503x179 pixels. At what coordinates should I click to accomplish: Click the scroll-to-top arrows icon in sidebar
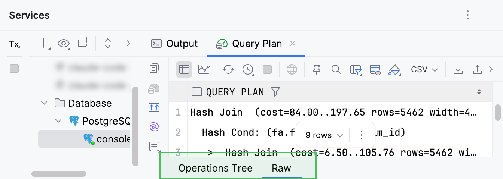tap(154, 108)
